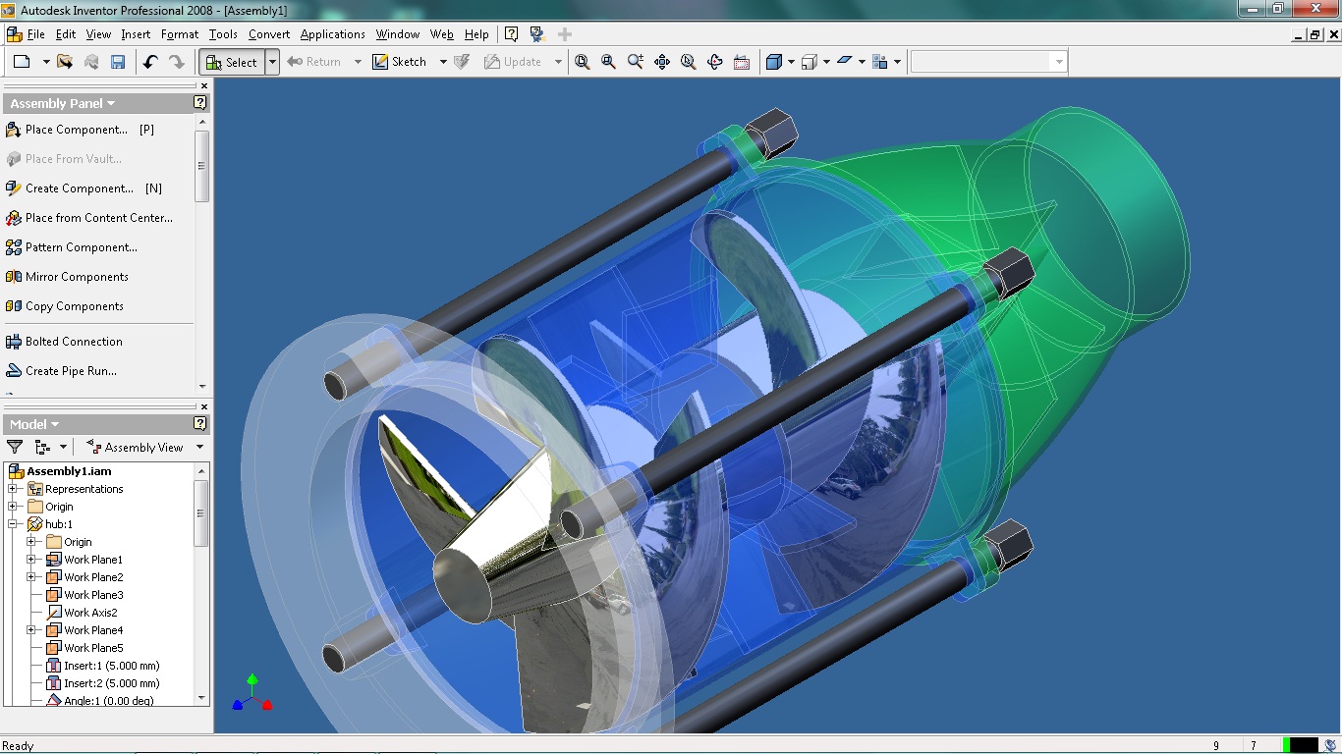Click the Zoom Window icon
1342x754 pixels.
pos(609,62)
